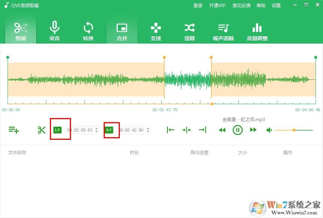Select the 剪辑 editing tool
The width and height of the screenshot is (323, 218).
pos(20,31)
